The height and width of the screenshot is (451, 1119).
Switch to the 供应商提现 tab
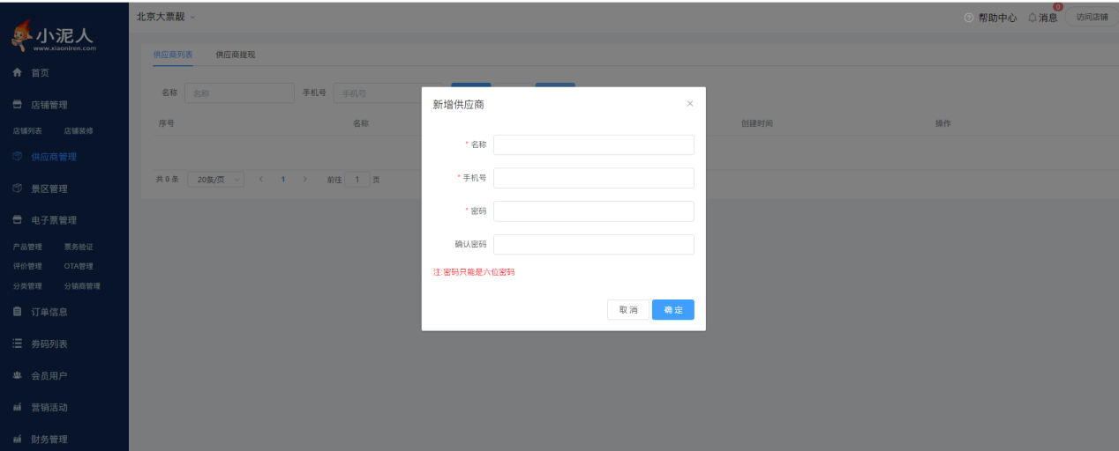point(236,55)
